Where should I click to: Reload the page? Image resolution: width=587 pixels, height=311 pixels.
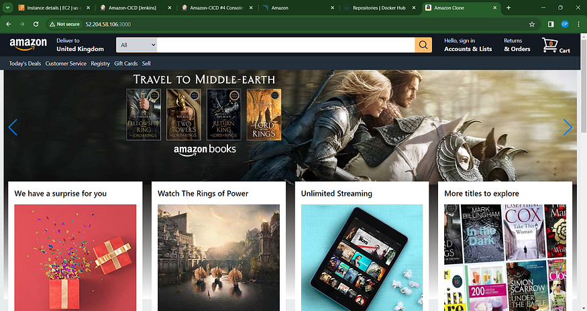pos(36,24)
